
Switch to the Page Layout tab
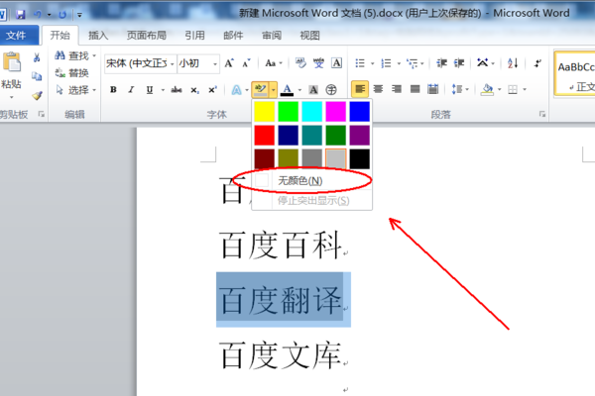147,36
